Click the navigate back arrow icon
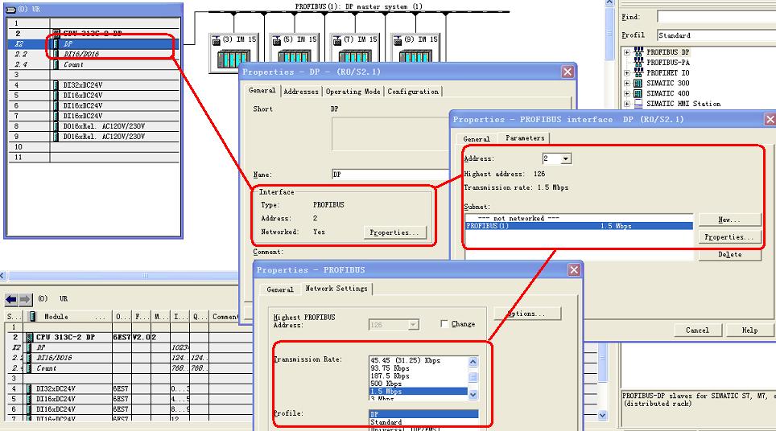Screen dimensions: 776x431 coord(11,299)
